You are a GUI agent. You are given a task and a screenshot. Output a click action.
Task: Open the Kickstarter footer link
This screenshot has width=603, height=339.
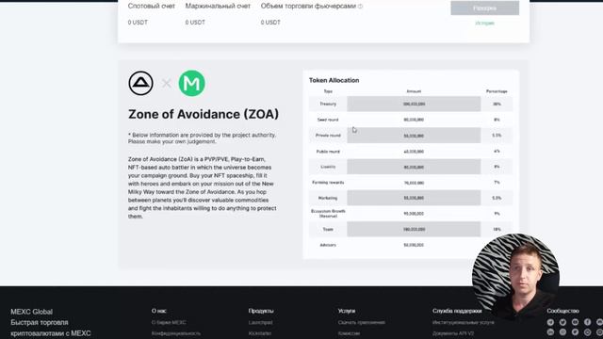(x=260, y=333)
